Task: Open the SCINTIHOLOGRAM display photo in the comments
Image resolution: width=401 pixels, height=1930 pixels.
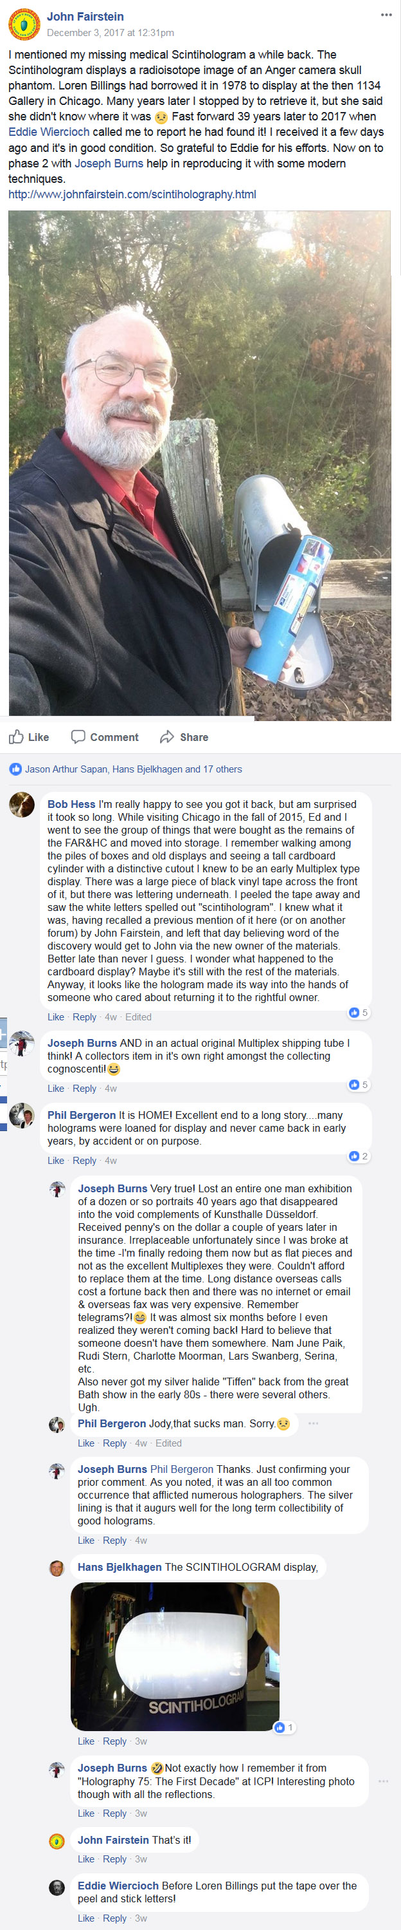Action: tap(174, 1655)
